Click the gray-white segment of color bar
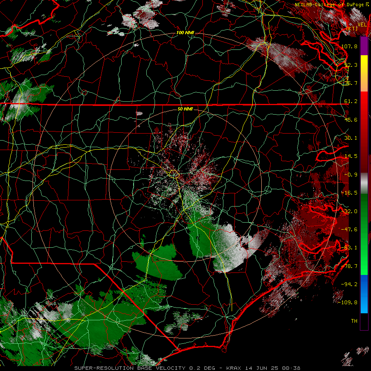This screenshot has height=371, width=371. (364, 183)
